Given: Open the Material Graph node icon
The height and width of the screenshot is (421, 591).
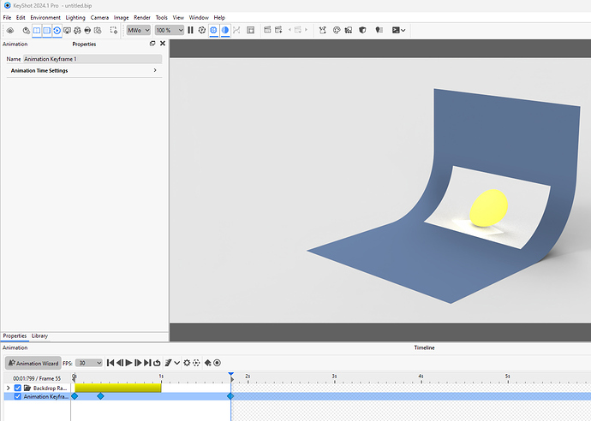Looking at the screenshot, I should tap(322, 30).
